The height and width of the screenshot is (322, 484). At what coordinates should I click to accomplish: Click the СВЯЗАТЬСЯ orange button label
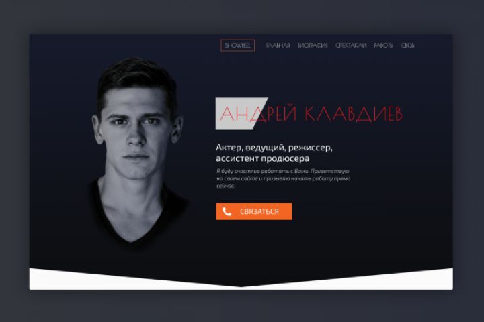coord(259,211)
